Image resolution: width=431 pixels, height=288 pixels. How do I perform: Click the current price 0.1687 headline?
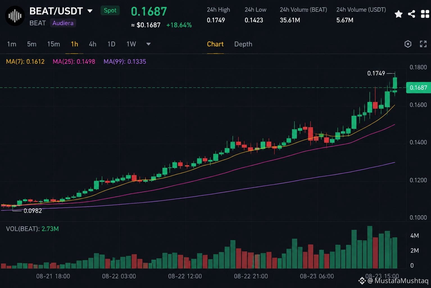tap(149, 12)
